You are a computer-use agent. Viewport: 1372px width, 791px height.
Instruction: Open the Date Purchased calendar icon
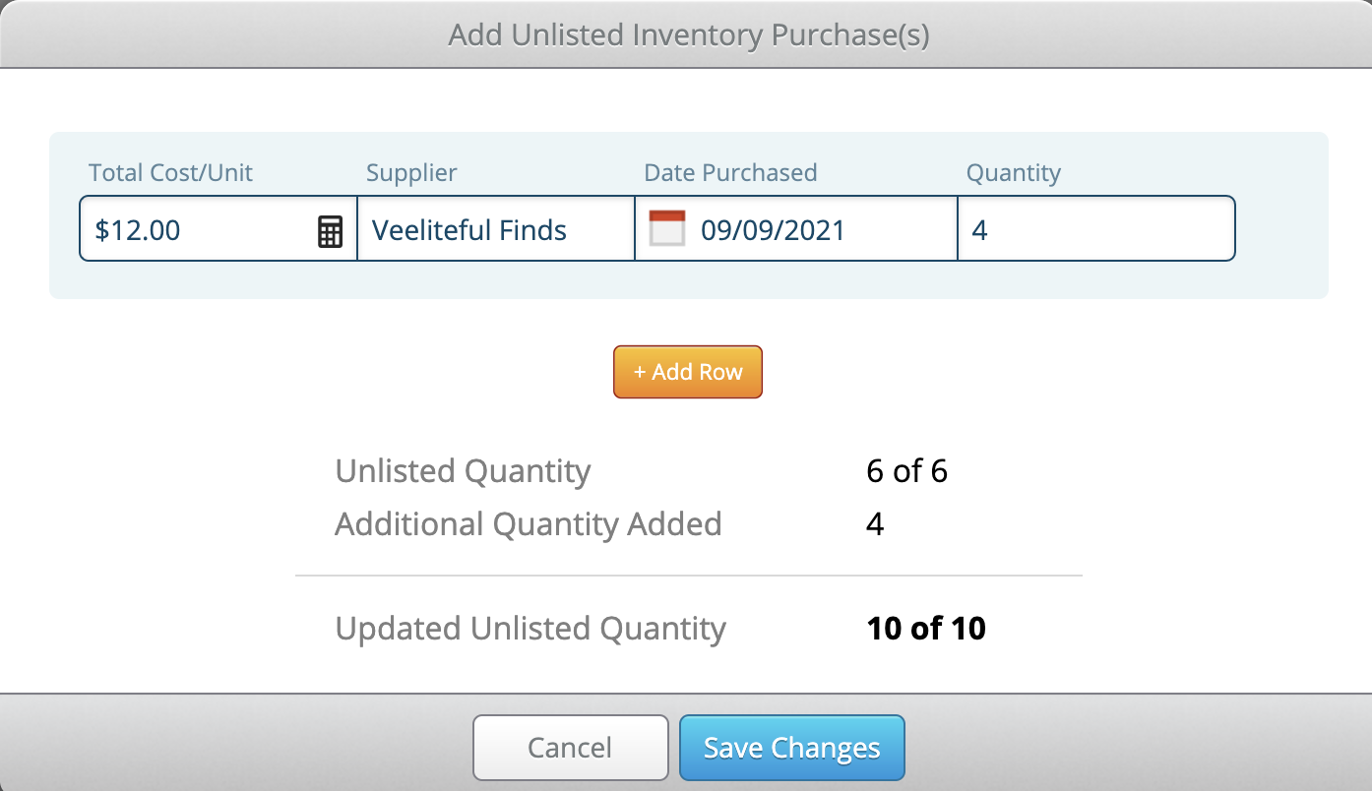[x=667, y=229]
